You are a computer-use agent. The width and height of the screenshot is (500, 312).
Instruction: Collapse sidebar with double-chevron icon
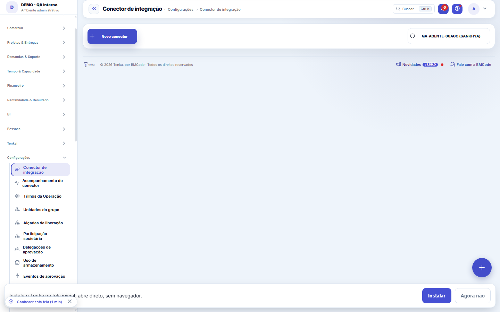[x=94, y=9]
